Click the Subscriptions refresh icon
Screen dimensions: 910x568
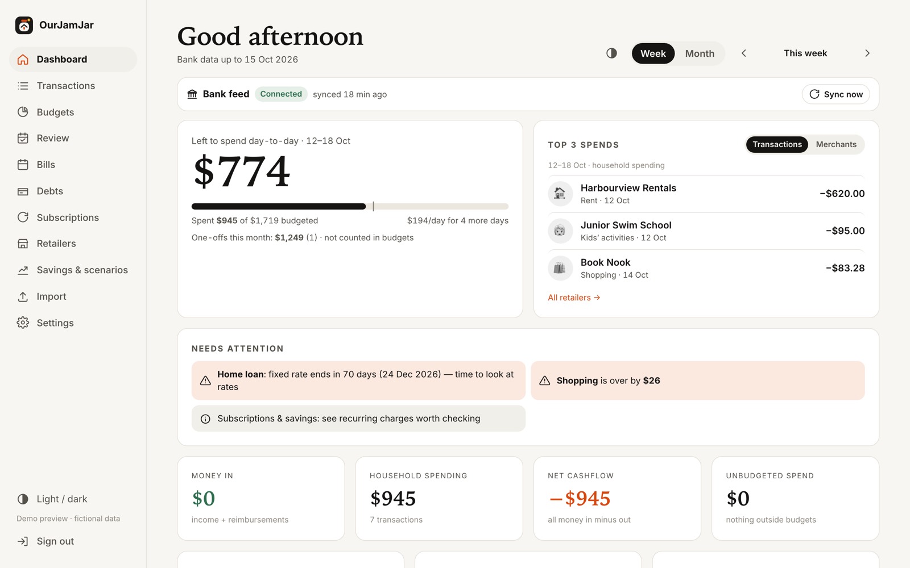tap(23, 218)
